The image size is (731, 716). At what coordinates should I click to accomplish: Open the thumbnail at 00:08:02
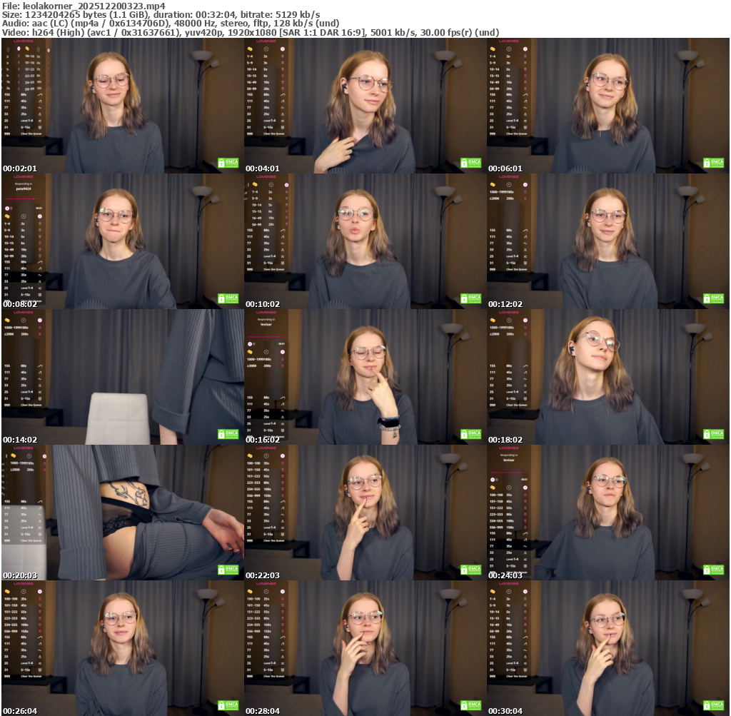123,241
